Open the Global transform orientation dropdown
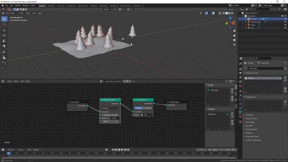 coord(106,9)
